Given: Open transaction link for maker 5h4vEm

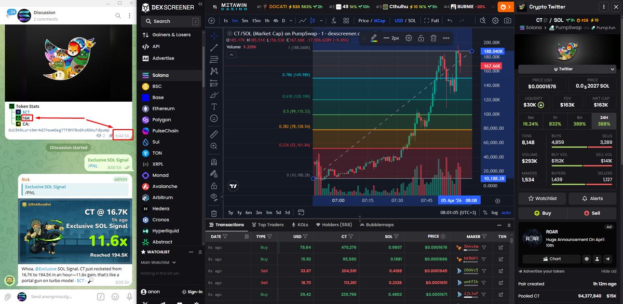Looking at the screenshot, I should coord(500,247).
